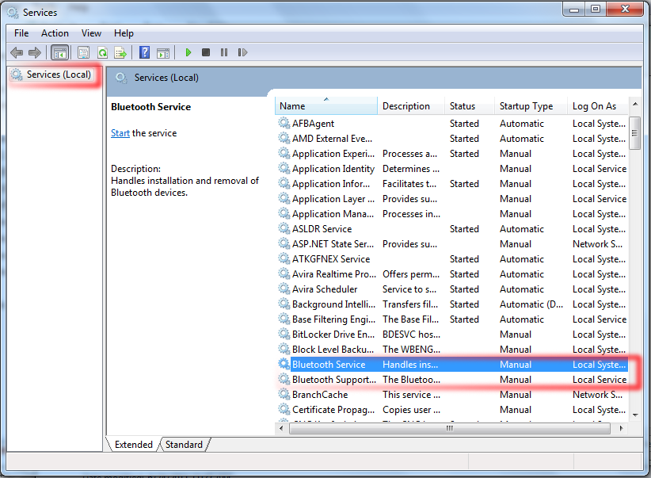Click the Restart Service toolbar icon
The width and height of the screenshot is (651, 478).
[x=242, y=52]
